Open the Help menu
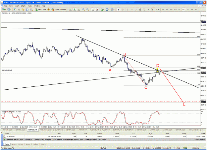 (44, 6)
